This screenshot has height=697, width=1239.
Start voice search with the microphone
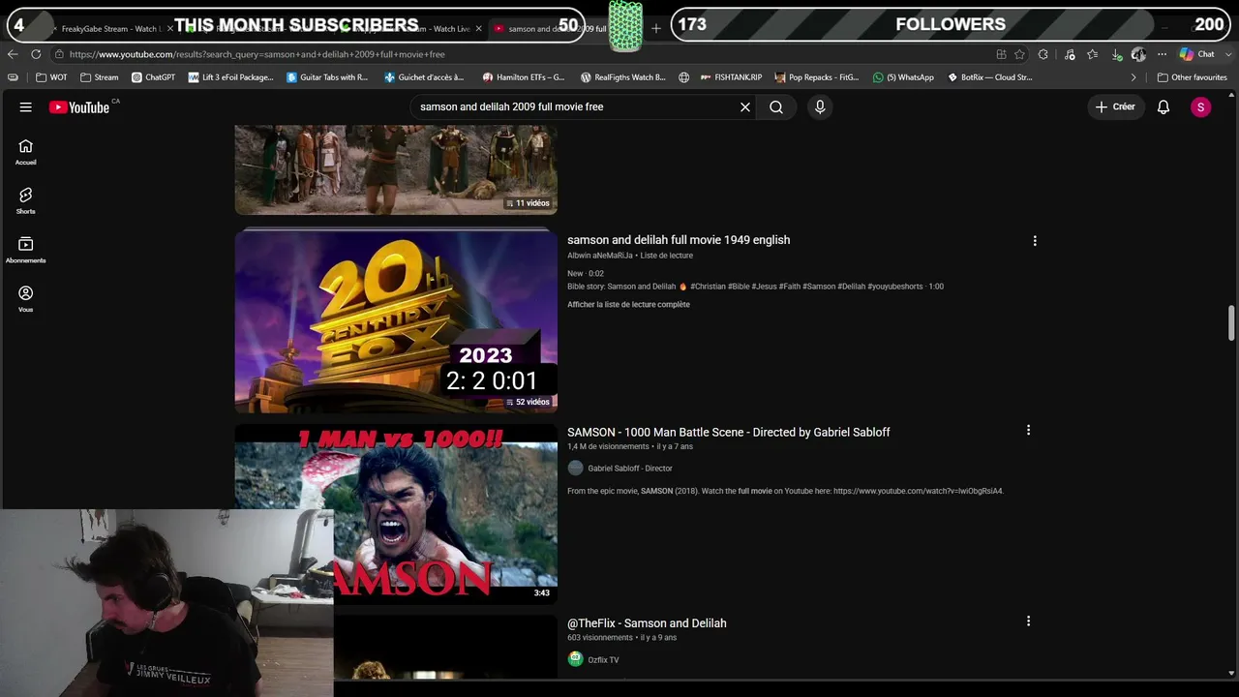(x=820, y=107)
